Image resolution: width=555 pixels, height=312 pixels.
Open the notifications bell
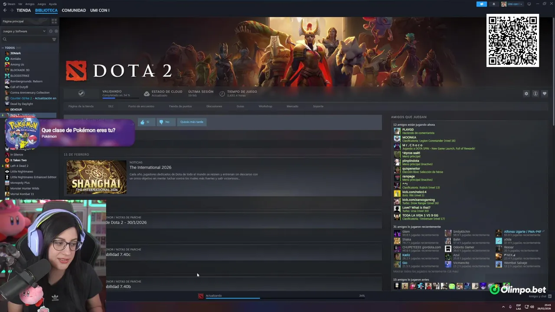point(493,4)
